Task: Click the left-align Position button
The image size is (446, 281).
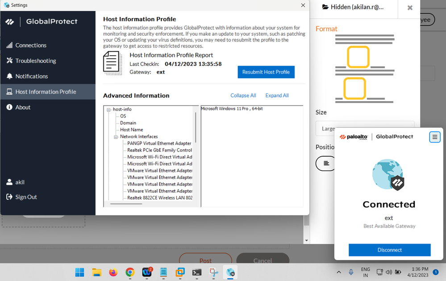Action: pyautogui.click(x=326, y=163)
